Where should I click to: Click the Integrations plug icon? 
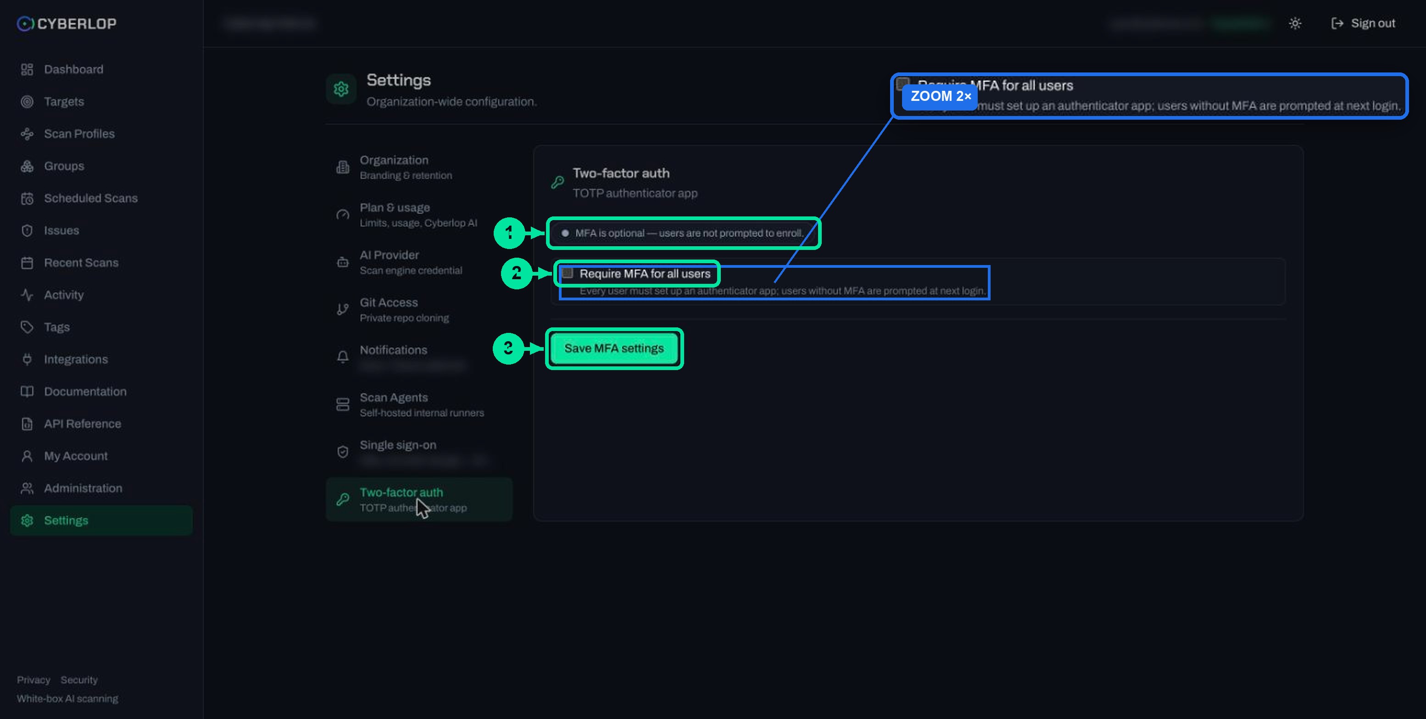click(x=27, y=359)
